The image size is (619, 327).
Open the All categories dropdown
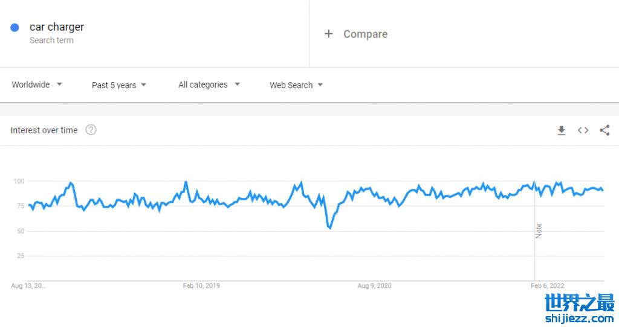pos(209,84)
